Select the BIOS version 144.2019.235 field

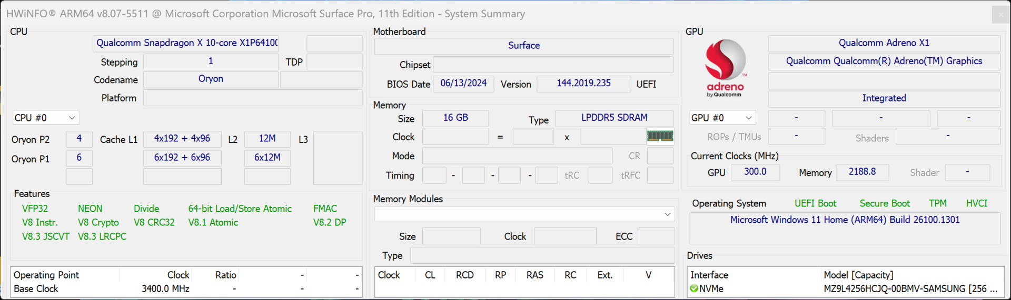(x=583, y=84)
